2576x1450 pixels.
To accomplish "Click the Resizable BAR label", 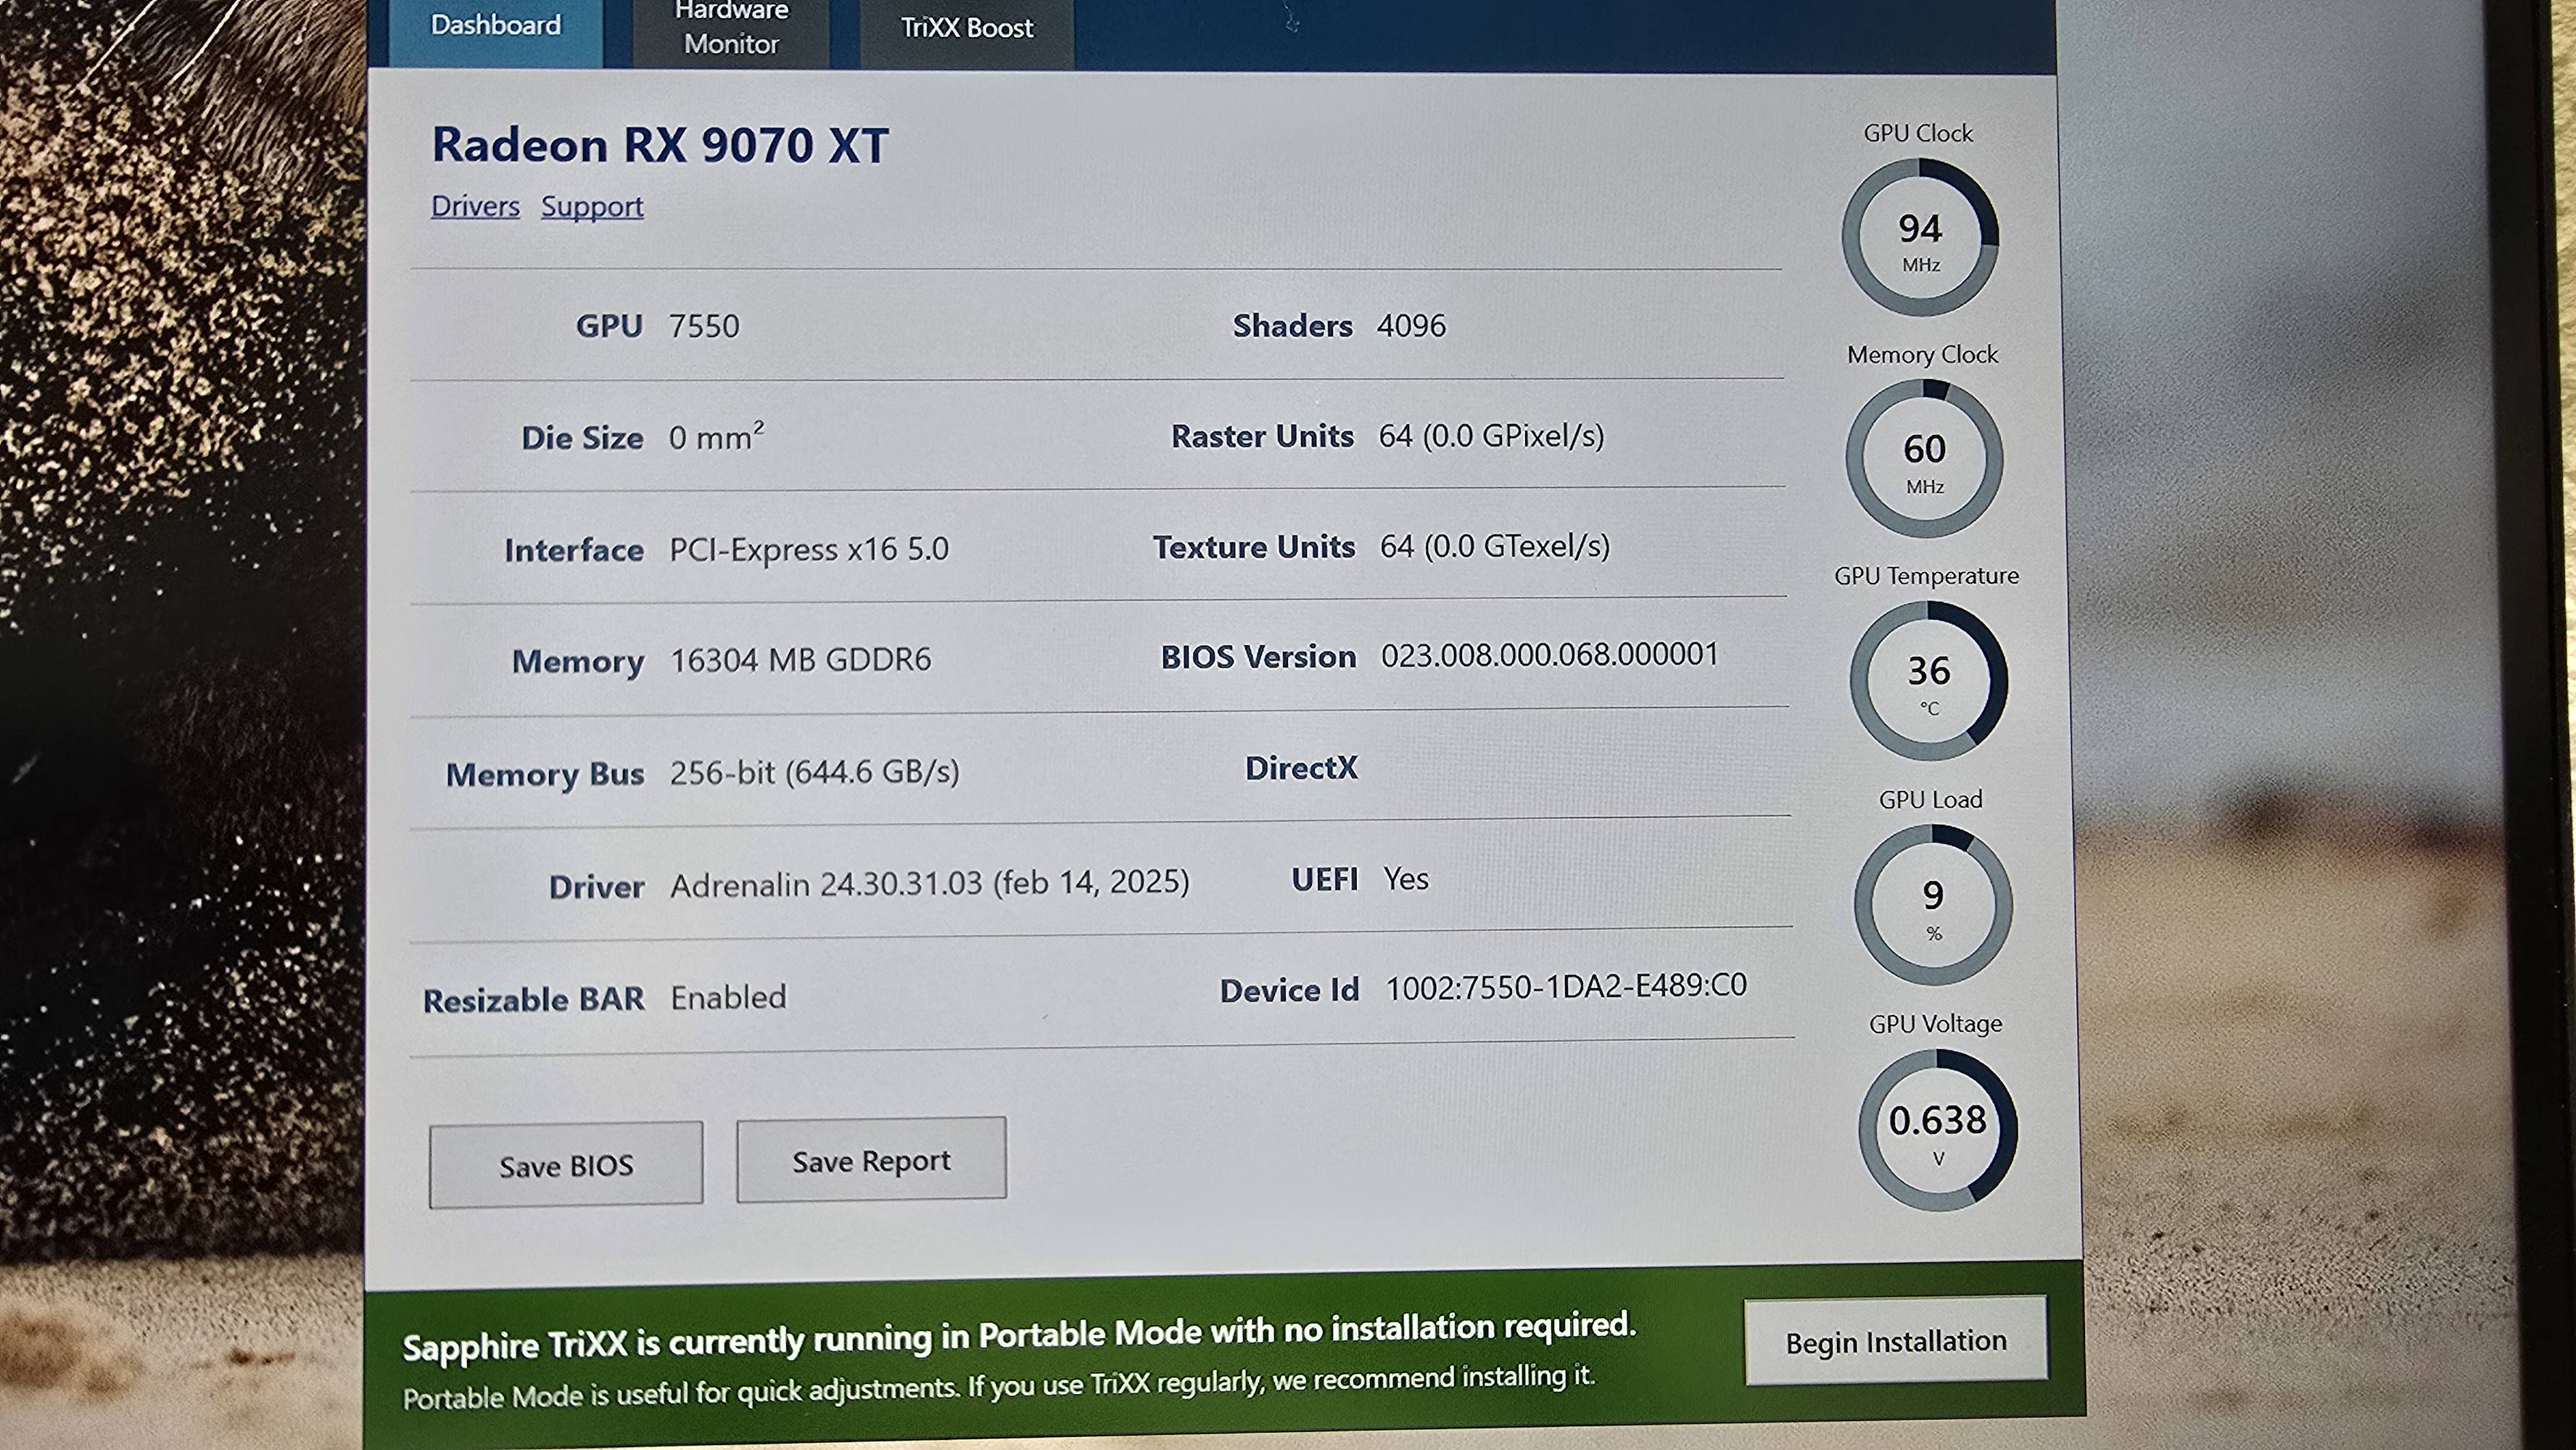I will click(x=533, y=1000).
